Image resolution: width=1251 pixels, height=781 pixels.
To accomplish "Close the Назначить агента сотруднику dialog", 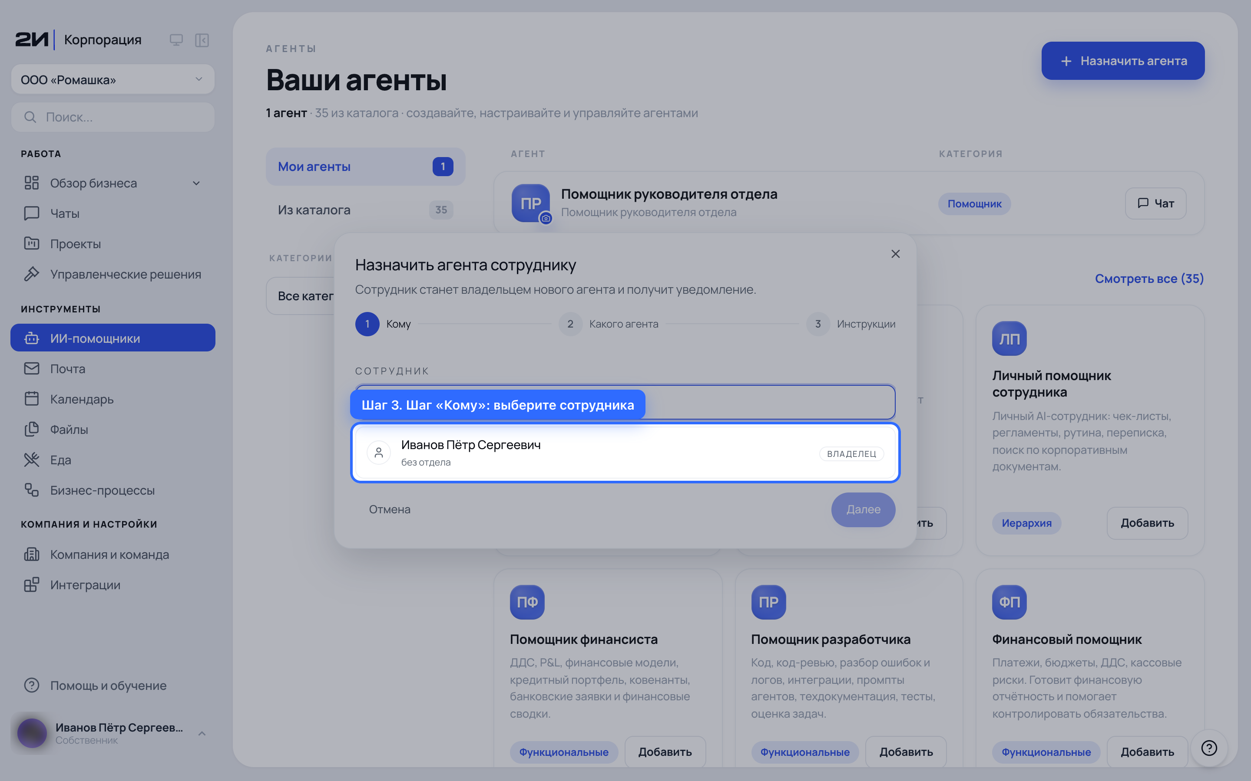I will (895, 254).
